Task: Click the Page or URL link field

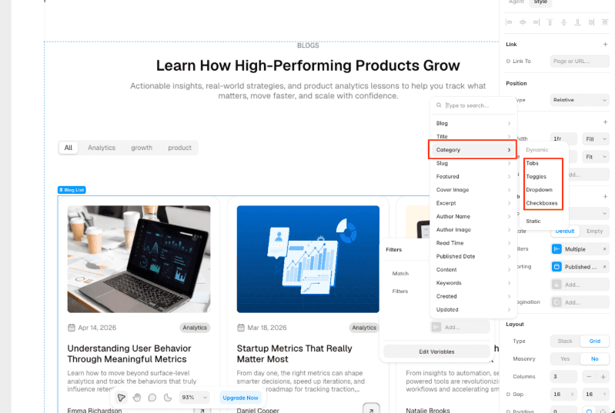Action: click(x=580, y=61)
